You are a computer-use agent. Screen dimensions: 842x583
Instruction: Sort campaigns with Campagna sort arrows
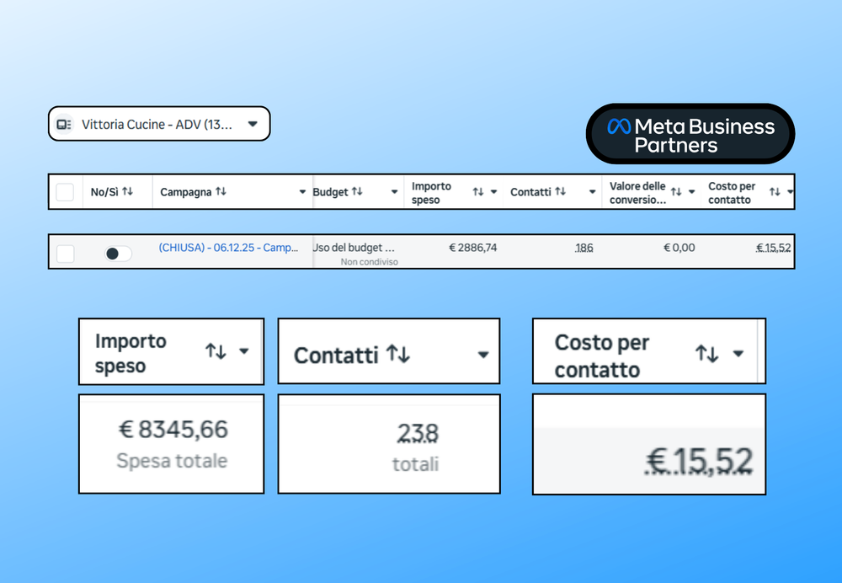click(221, 191)
